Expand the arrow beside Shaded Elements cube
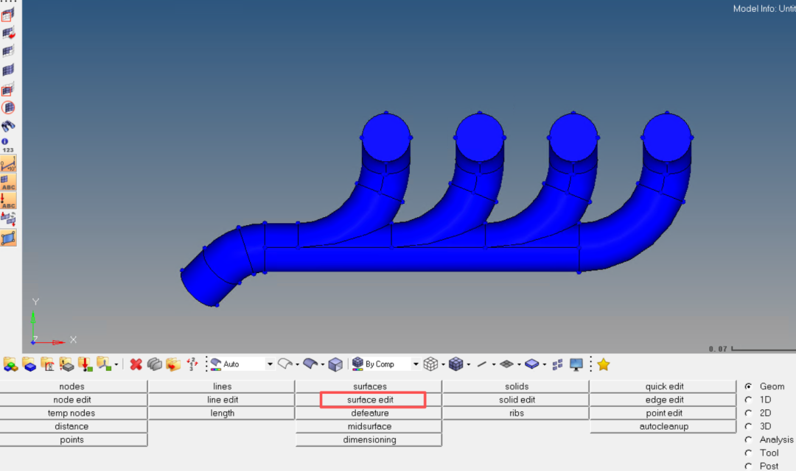 point(468,364)
